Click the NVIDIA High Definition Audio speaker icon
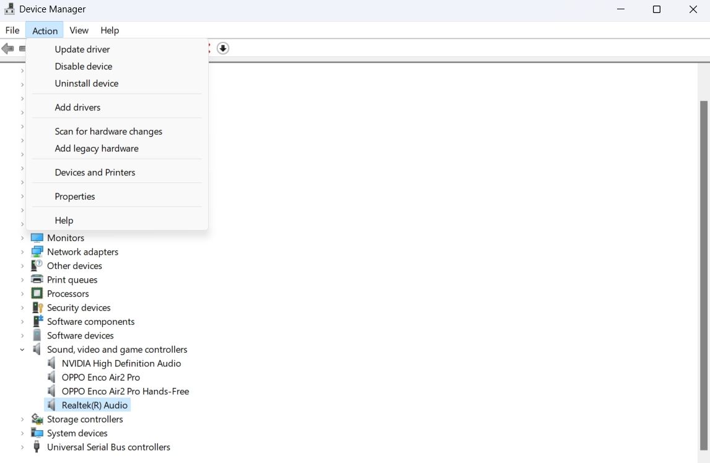This screenshot has width=710, height=463. pyautogui.click(x=51, y=363)
